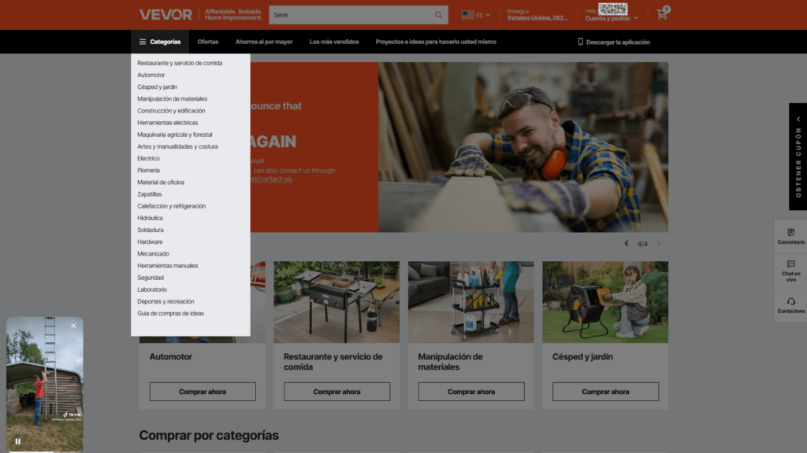Click Césped y jardín card title
Screen dimensions: 807x453
pyautogui.click(x=582, y=356)
